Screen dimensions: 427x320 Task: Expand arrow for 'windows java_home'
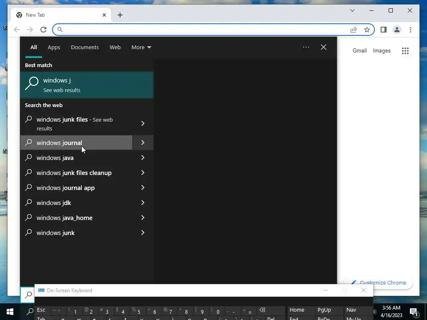(x=143, y=217)
